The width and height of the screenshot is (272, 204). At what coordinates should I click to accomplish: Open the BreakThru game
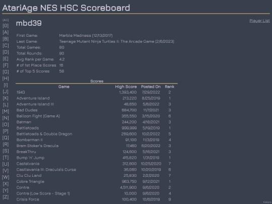[x=26, y=152]
